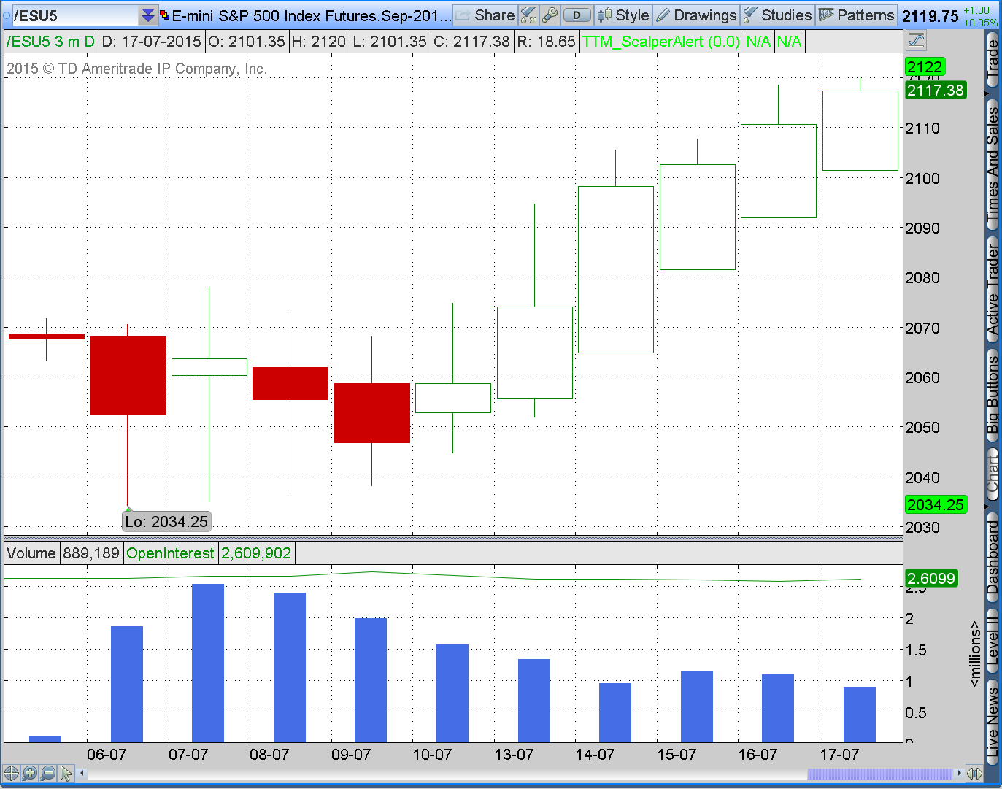Viewport: 1002px width, 789px height.
Task: Click the zoom in magnifier icon
Action: pyautogui.click(x=29, y=773)
